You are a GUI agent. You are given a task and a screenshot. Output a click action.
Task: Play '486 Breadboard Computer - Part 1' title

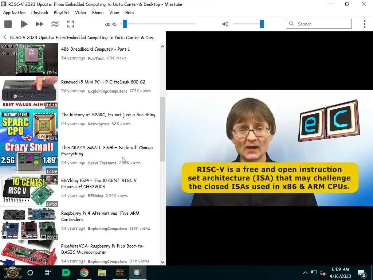click(95, 49)
